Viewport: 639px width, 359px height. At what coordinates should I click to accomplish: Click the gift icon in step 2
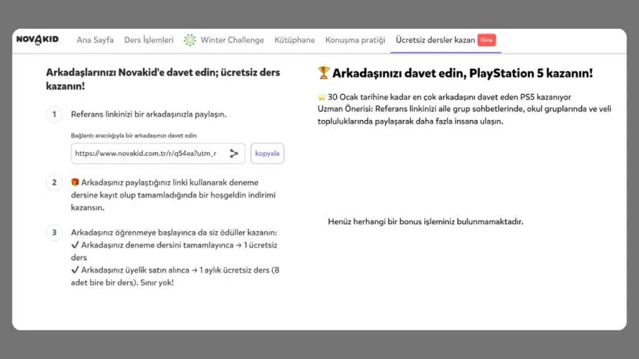coord(75,183)
